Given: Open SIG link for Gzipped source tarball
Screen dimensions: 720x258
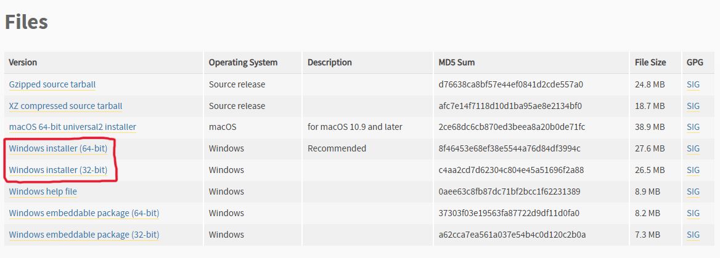Looking at the screenshot, I should [693, 84].
